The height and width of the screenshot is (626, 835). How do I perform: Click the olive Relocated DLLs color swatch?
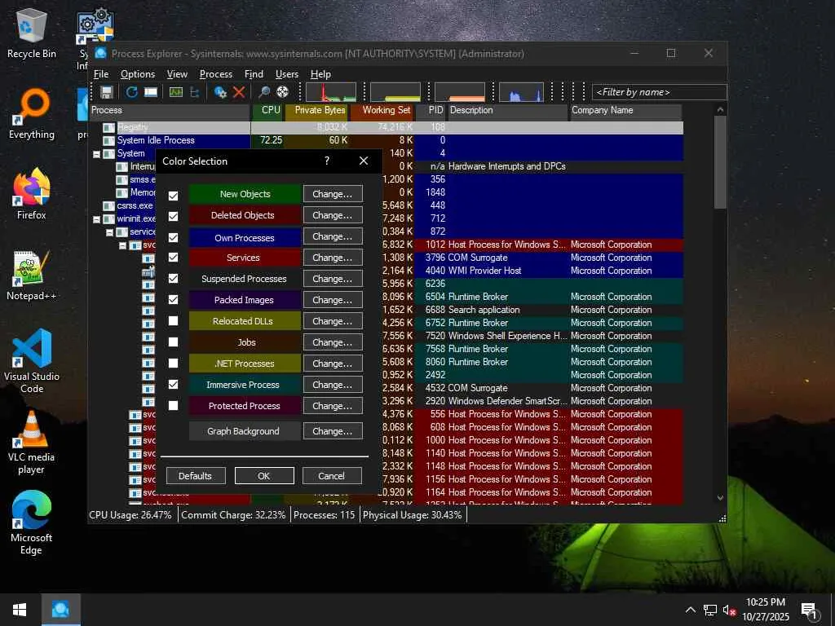(x=245, y=321)
